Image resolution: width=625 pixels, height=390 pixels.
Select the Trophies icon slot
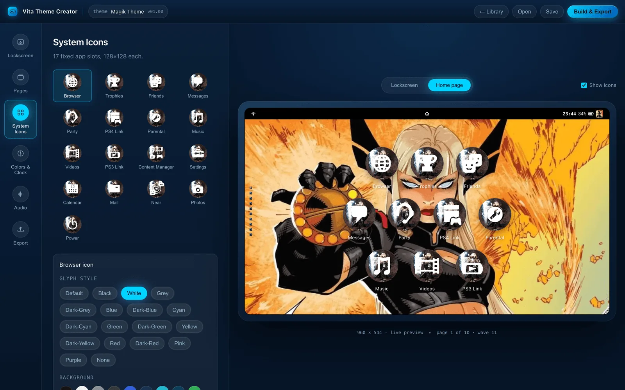click(x=114, y=86)
